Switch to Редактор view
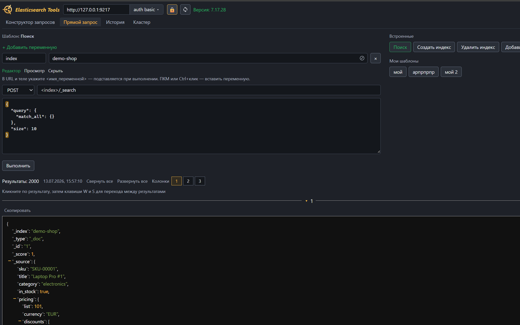Screen dimensions: 520x325 (x=11, y=71)
